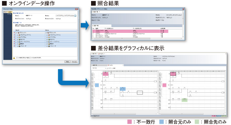Collapse the source プロジェクト tree node

[x=16, y=33]
